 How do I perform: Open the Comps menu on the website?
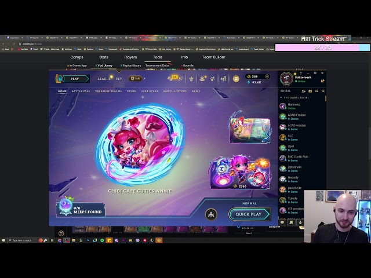(77, 57)
